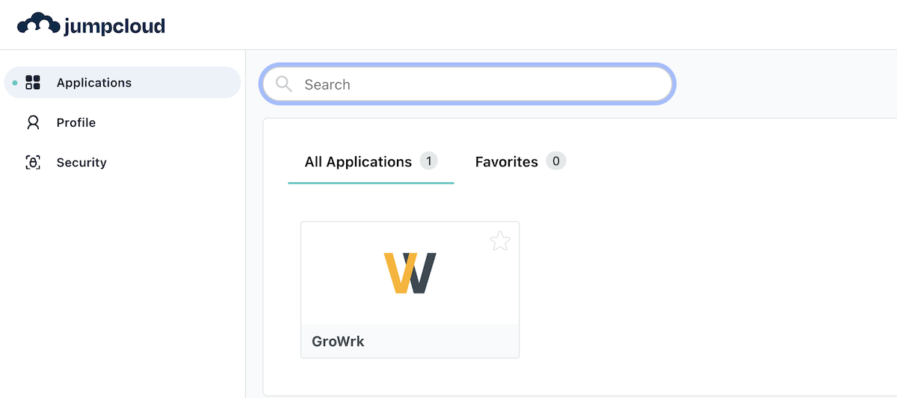897x398 pixels.
Task: Focus the Search input field
Action: (x=478, y=84)
